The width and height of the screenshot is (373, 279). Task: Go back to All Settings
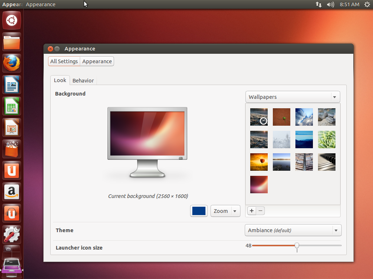[x=64, y=61]
